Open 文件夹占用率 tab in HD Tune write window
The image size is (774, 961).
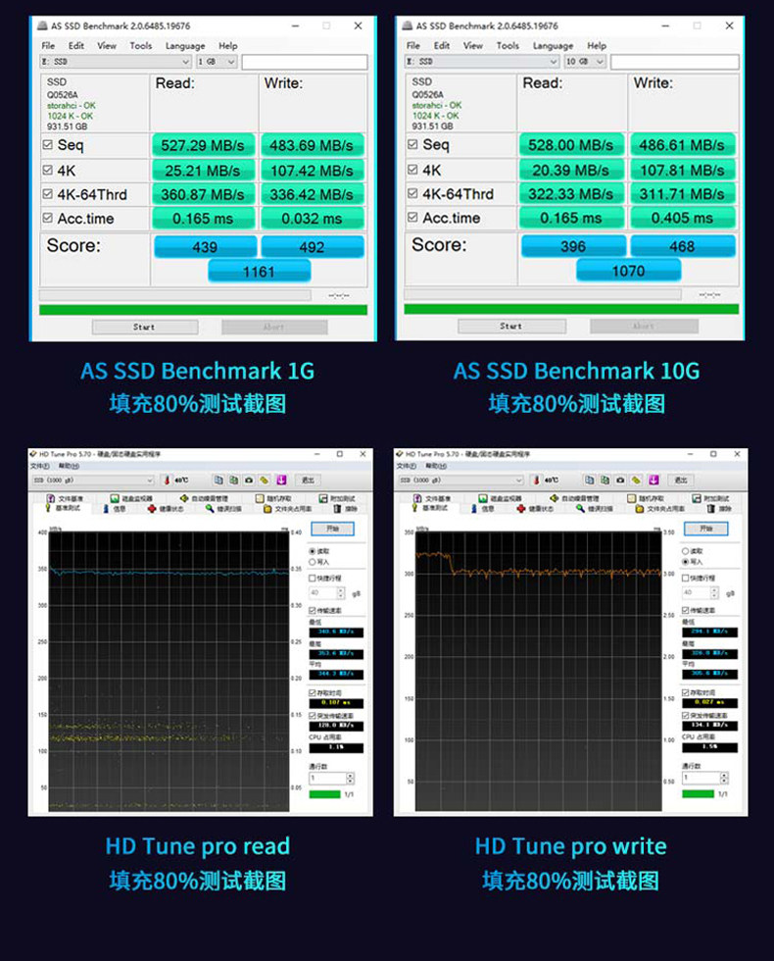[x=660, y=509]
